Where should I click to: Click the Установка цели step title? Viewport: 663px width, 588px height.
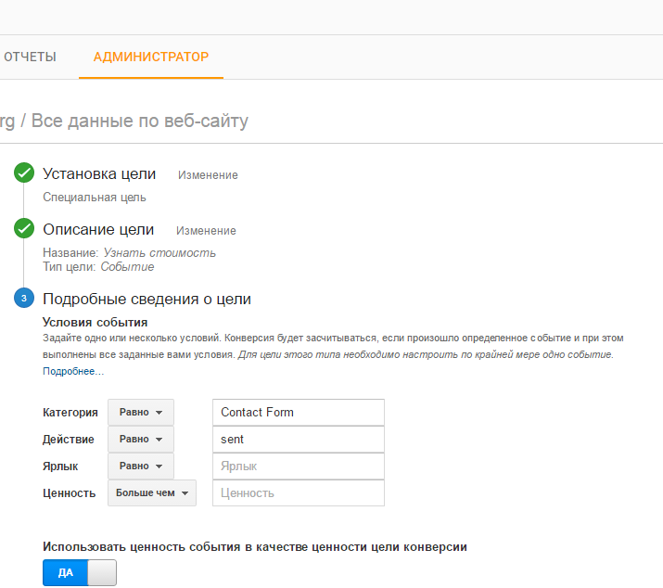point(99,174)
